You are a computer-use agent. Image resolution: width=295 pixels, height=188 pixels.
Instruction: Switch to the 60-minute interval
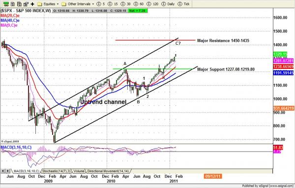(x=139, y=4)
